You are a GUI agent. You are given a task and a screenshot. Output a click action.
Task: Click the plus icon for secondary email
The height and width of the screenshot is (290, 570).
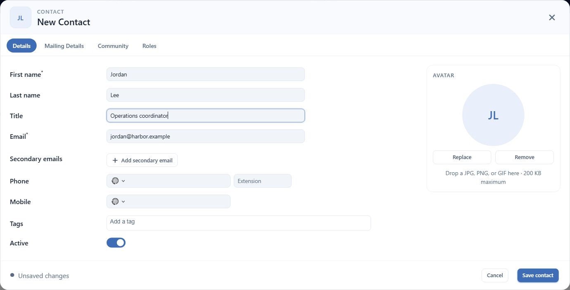coord(115,160)
